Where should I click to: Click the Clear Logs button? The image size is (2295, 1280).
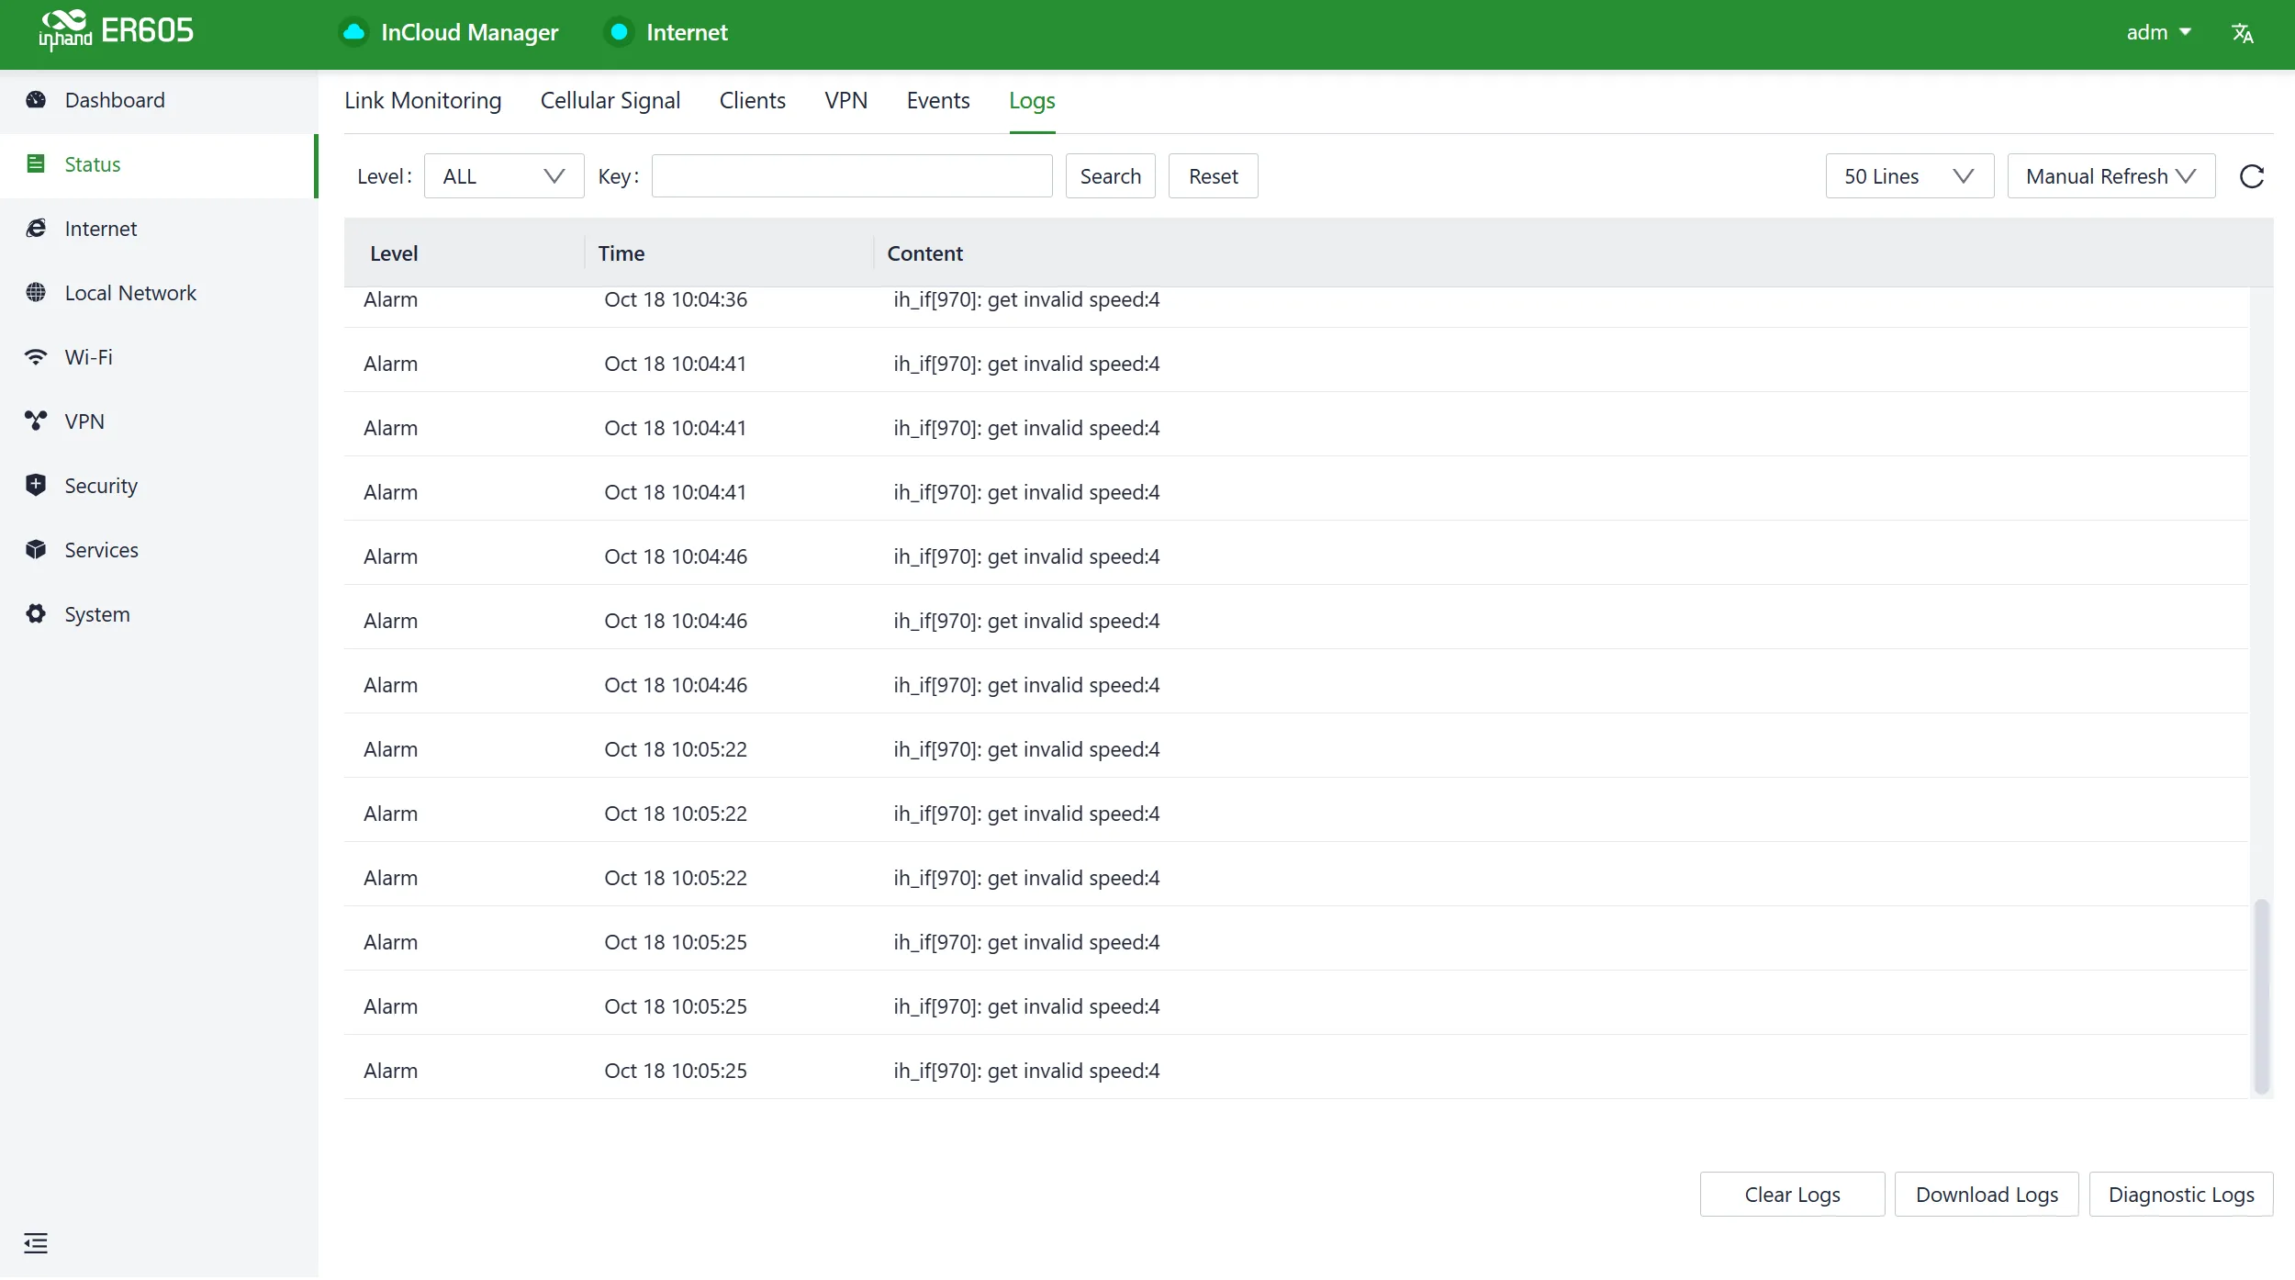[1793, 1196]
